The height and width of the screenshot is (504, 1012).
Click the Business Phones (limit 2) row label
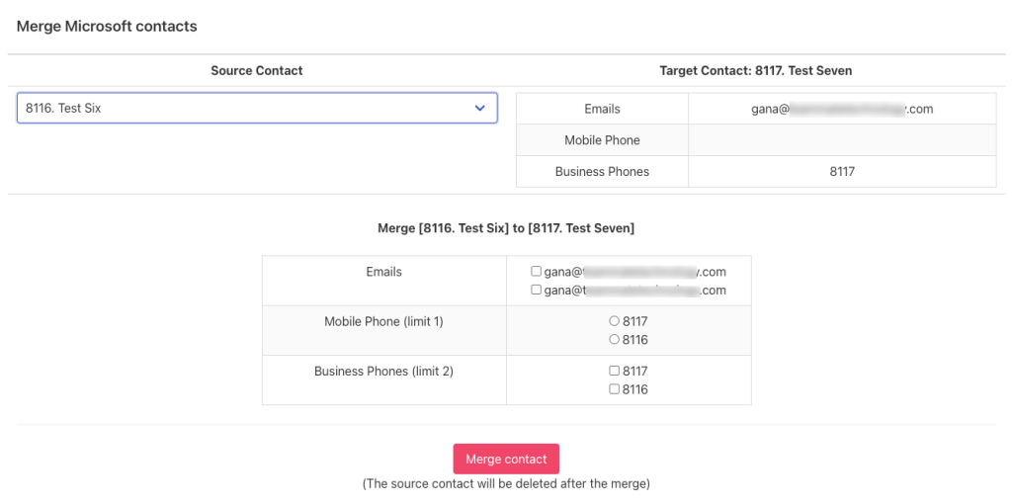384,372
